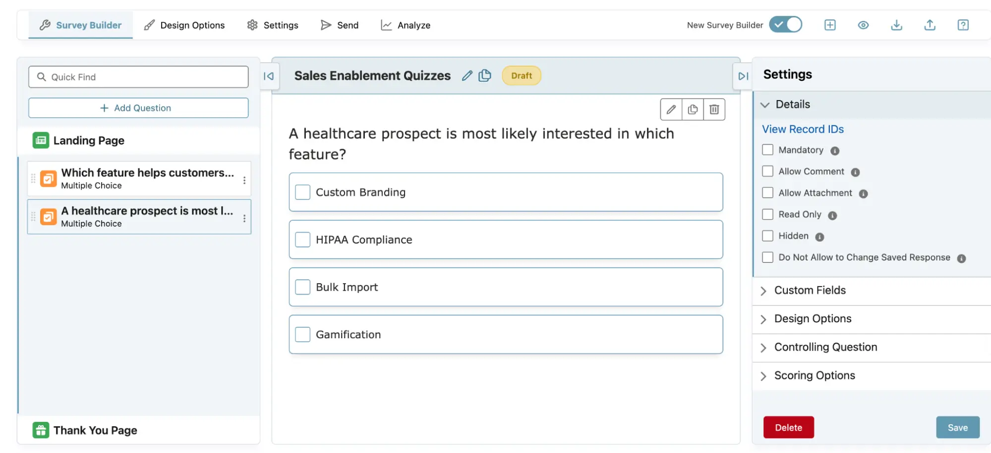Expand the Controlling Question section
The height and width of the screenshot is (453, 991).
(x=825, y=348)
